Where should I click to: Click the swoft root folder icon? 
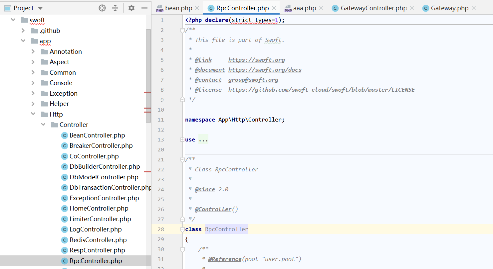pyautogui.click(x=24, y=20)
